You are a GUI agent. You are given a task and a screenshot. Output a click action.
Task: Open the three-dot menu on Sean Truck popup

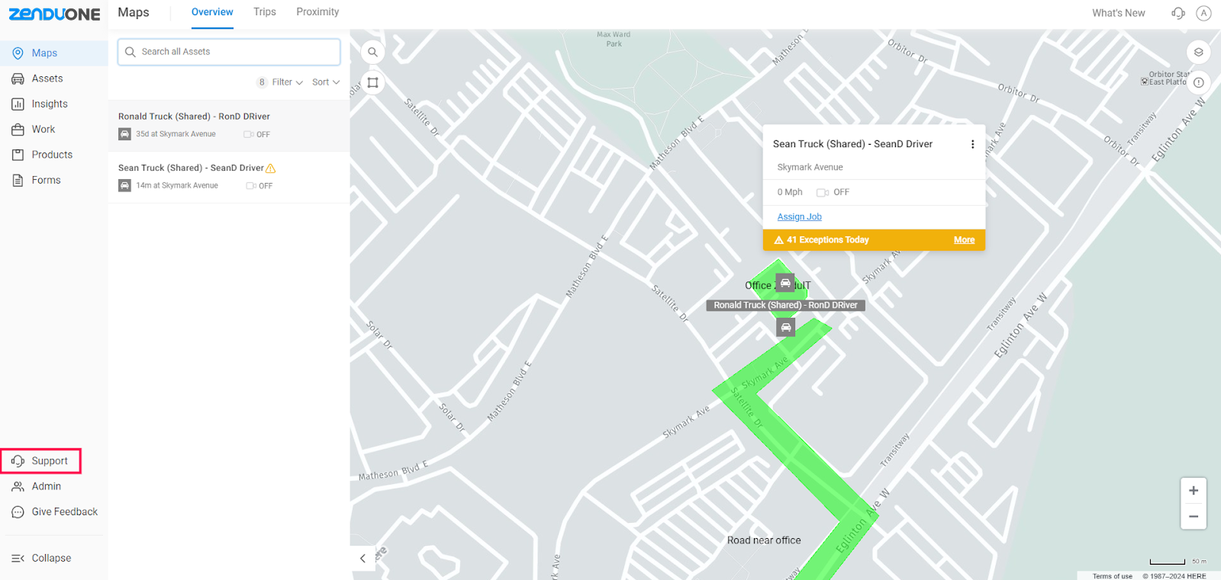coord(972,144)
